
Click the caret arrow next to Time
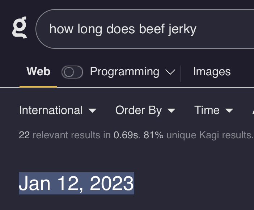[229, 110]
